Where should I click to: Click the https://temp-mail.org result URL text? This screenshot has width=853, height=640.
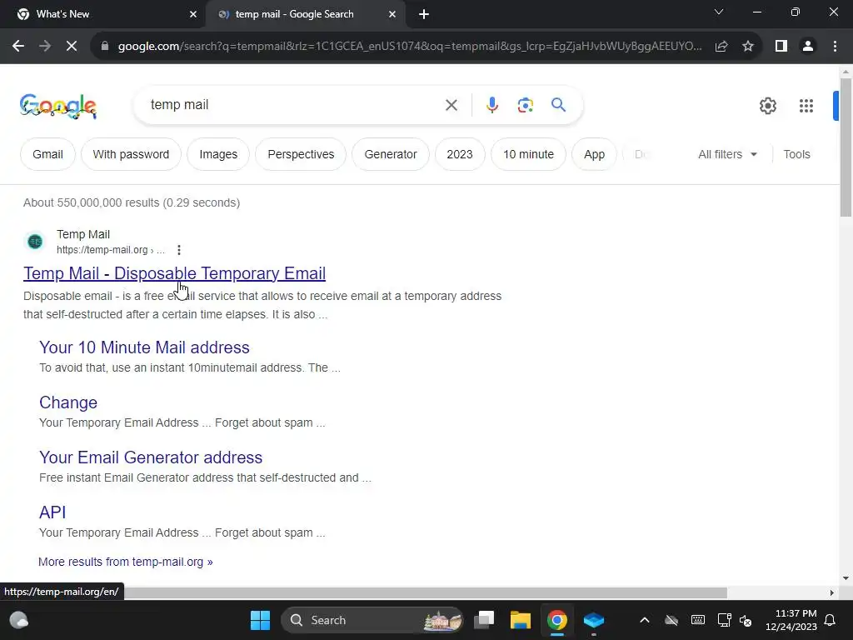tap(111, 250)
